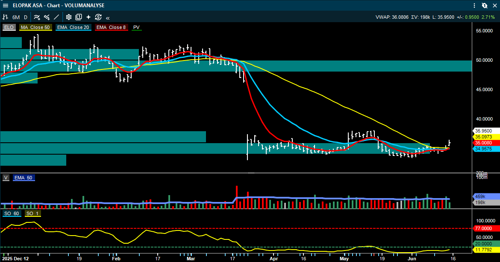Open the hamburger menu beside ELOPAK ASA
The height and width of the screenshot is (262, 500).
[6, 6]
